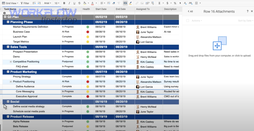This screenshot has width=254, height=131.
Task: Apply percent format
Action: click(x=175, y=3)
